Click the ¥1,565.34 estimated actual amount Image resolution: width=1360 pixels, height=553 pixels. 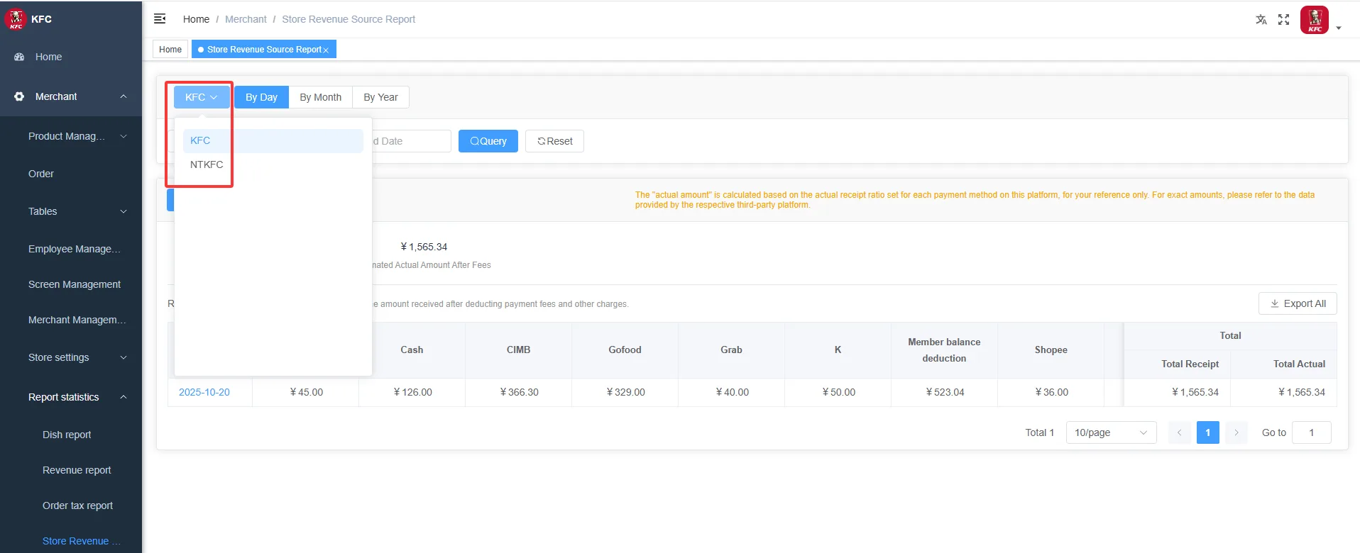(x=424, y=247)
